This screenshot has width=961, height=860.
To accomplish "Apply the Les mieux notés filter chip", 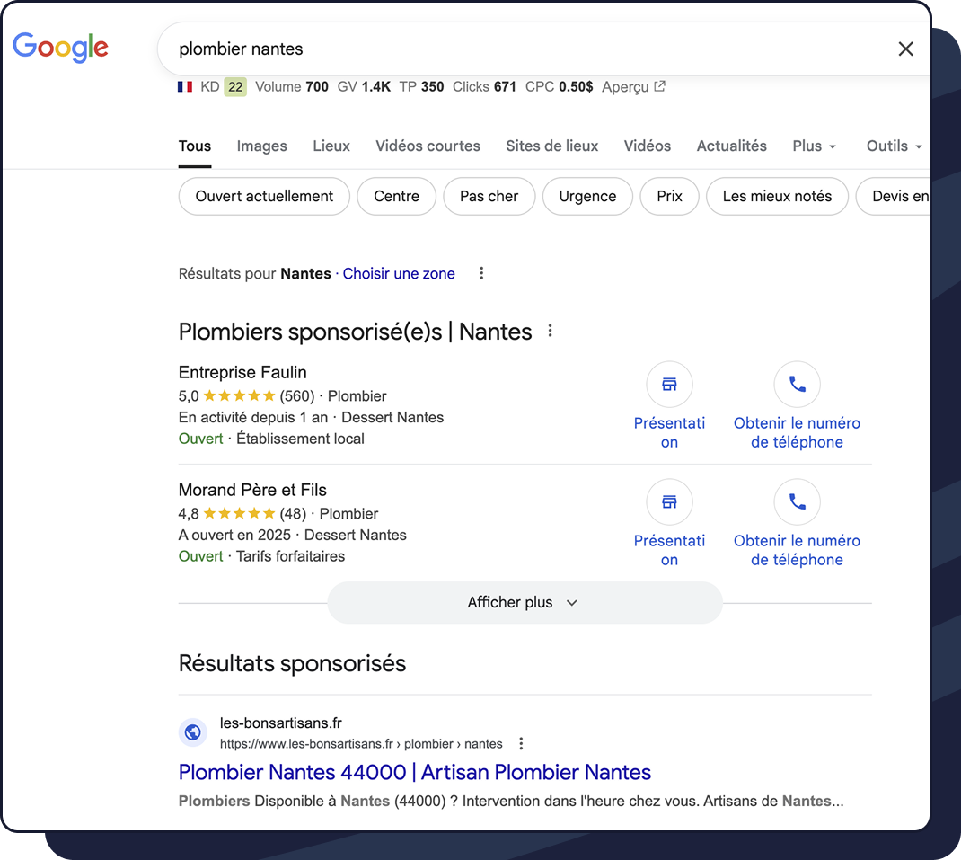I will click(x=777, y=196).
